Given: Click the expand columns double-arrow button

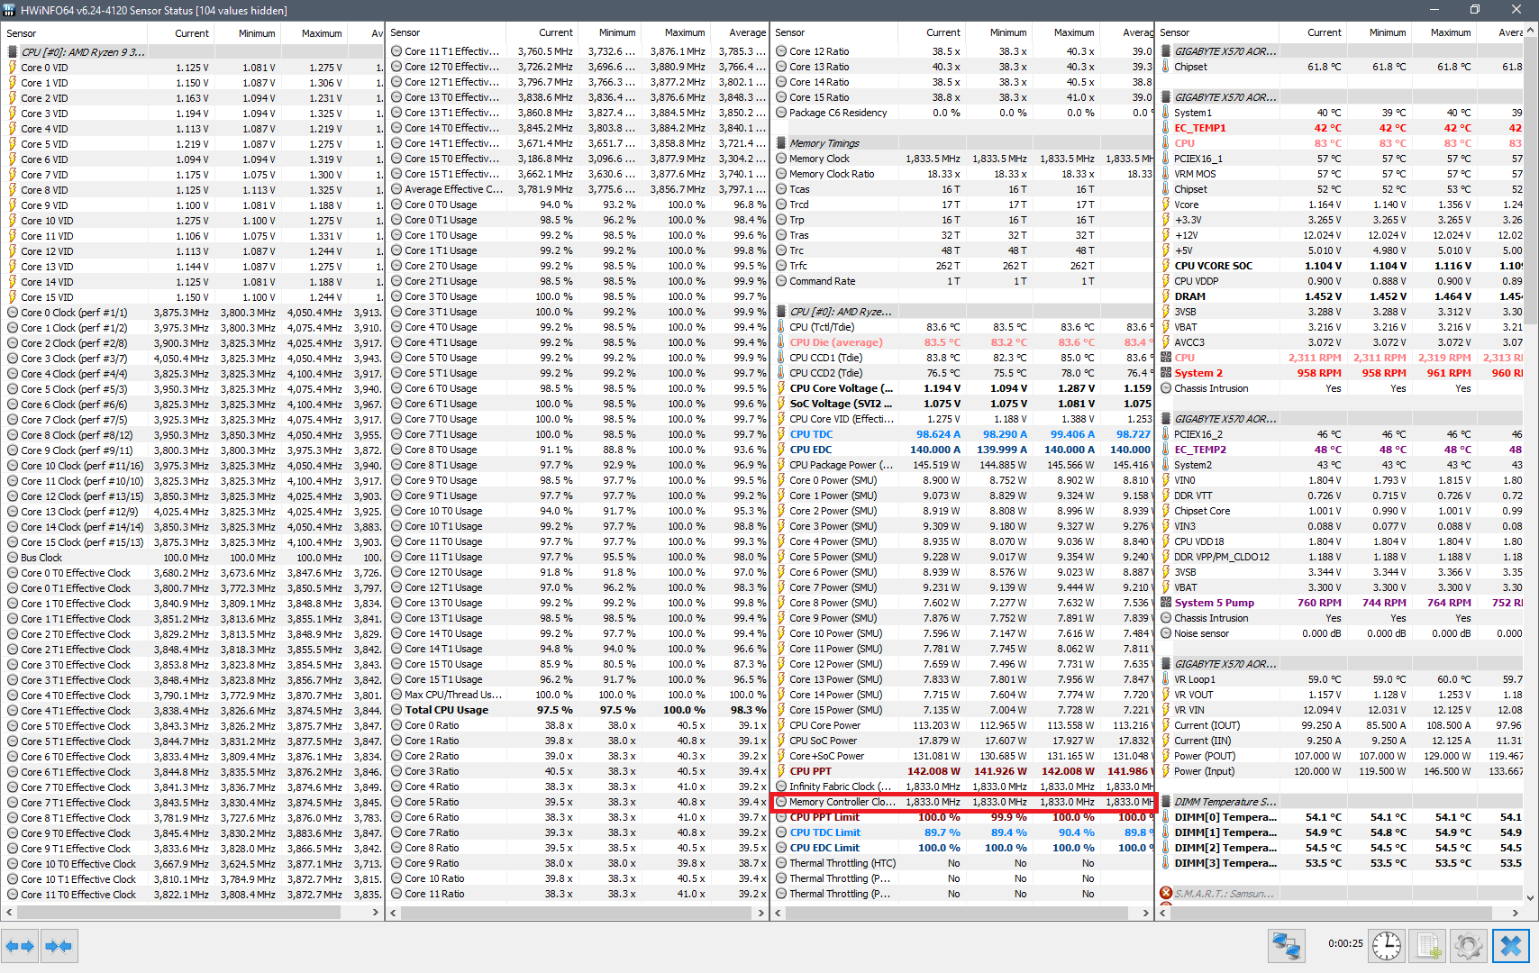Looking at the screenshot, I should click(x=20, y=946).
